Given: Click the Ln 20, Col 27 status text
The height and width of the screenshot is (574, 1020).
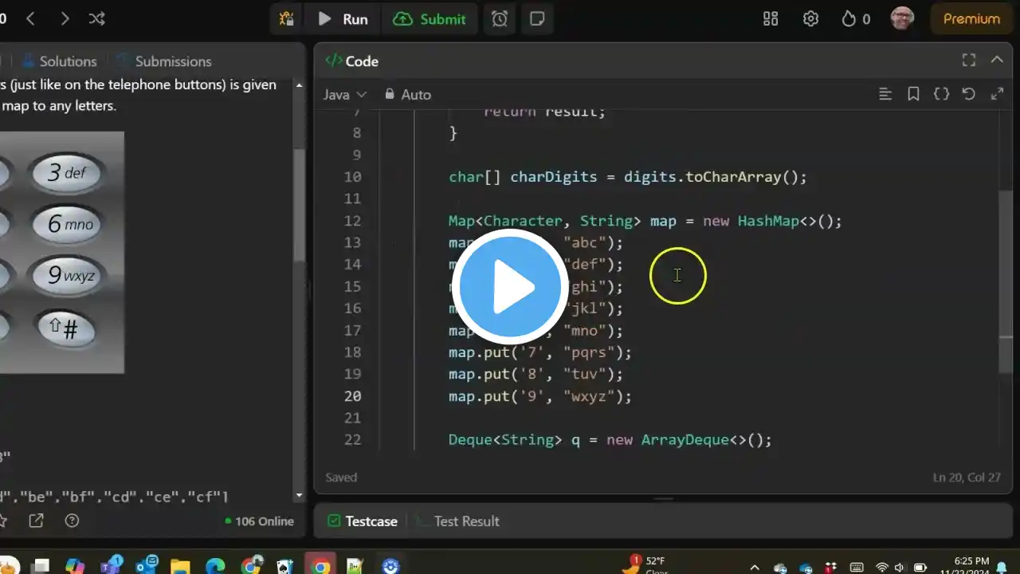Looking at the screenshot, I should (x=966, y=477).
